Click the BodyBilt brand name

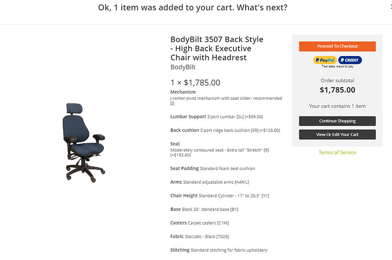pyautogui.click(x=183, y=67)
